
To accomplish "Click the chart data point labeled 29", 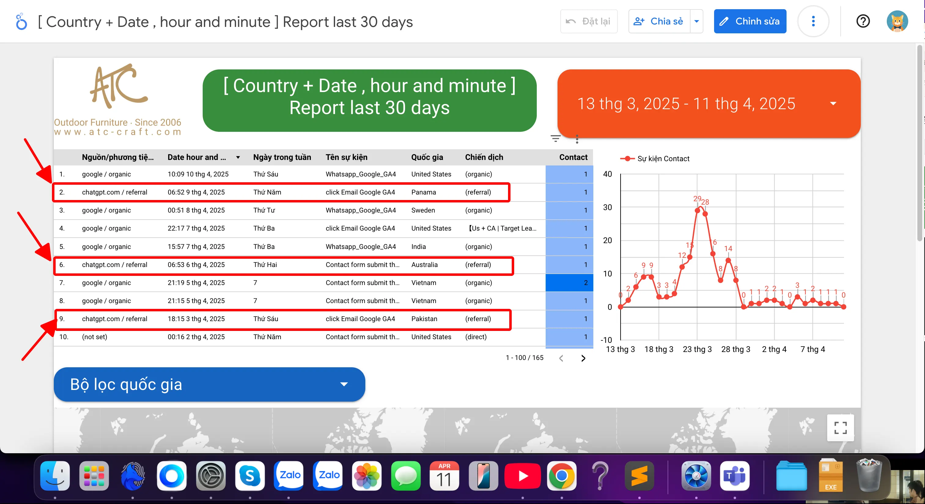I will tap(697, 210).
